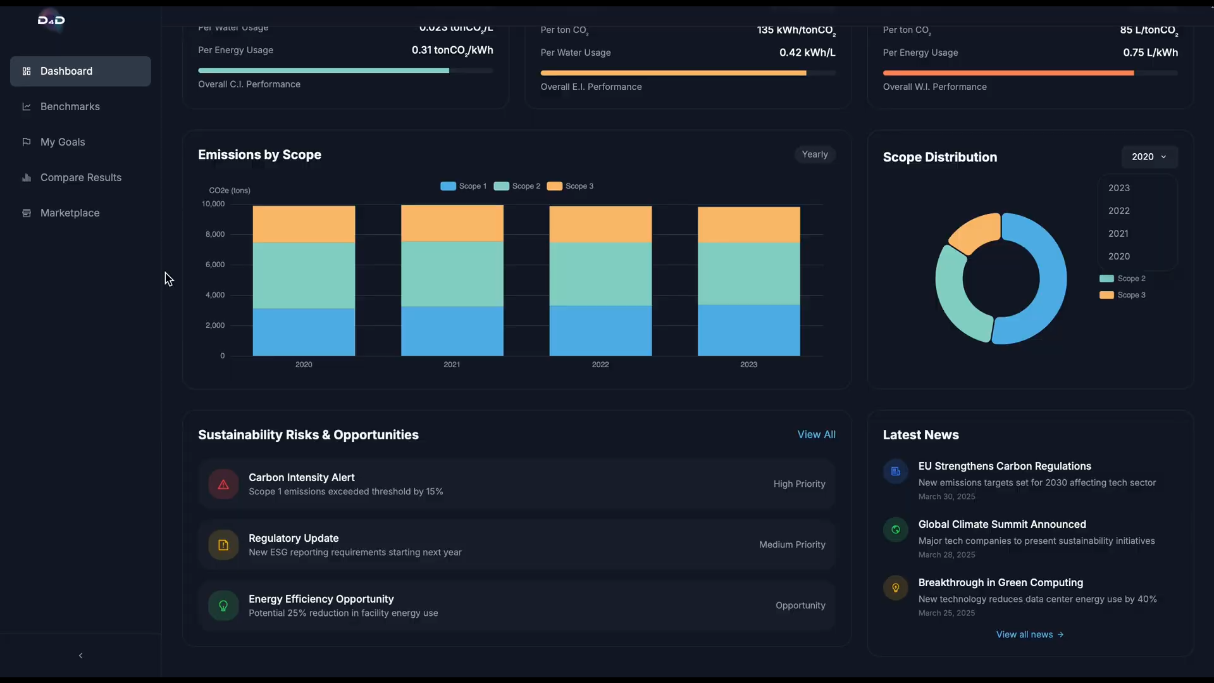Click the Benchmarks chart icon in sidebar
The width and height of the screenshot is (1214, 683).
(x=27, y=106)
